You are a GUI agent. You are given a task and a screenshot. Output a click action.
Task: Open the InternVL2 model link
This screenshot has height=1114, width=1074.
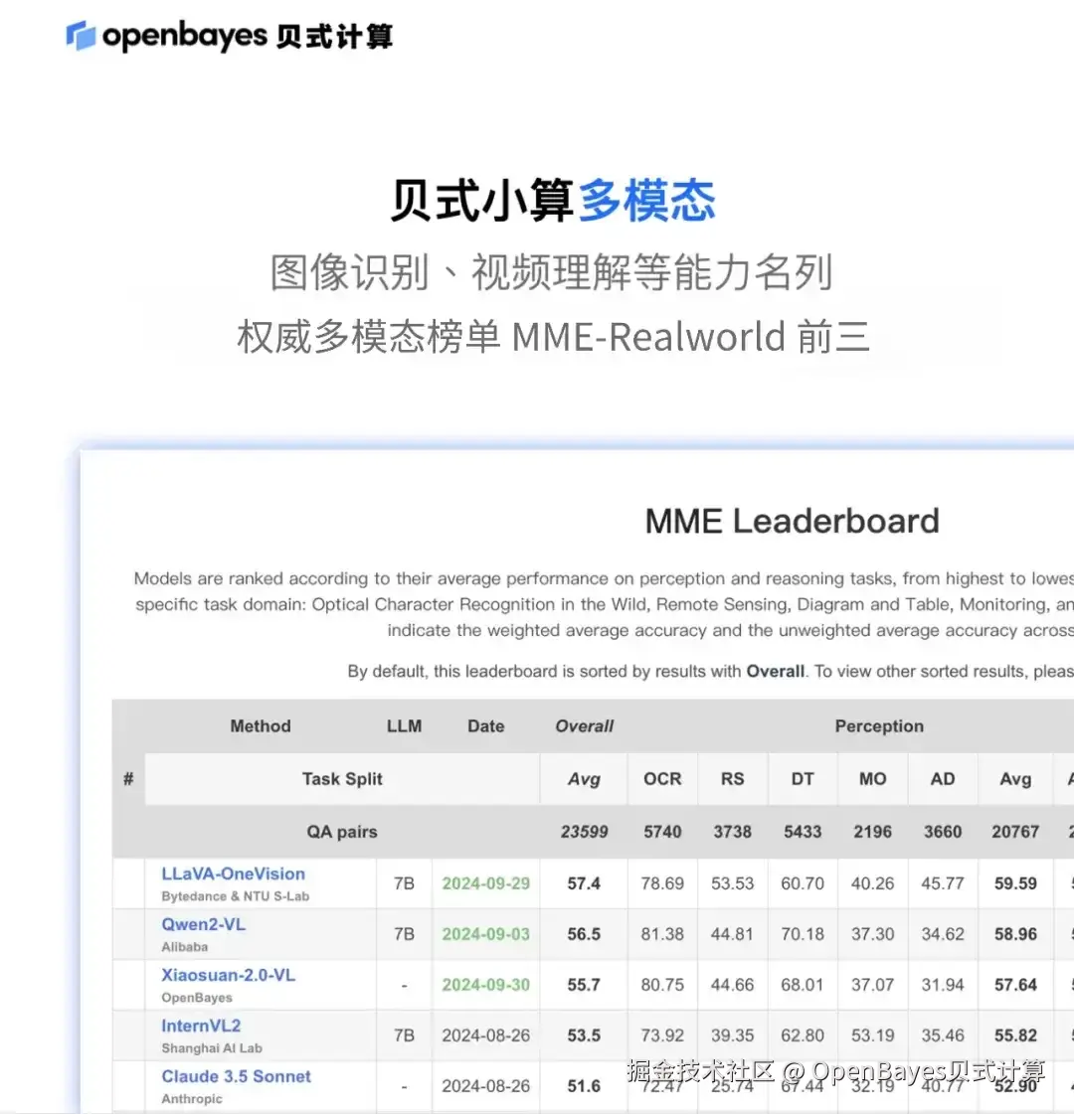coord(201,1026)
